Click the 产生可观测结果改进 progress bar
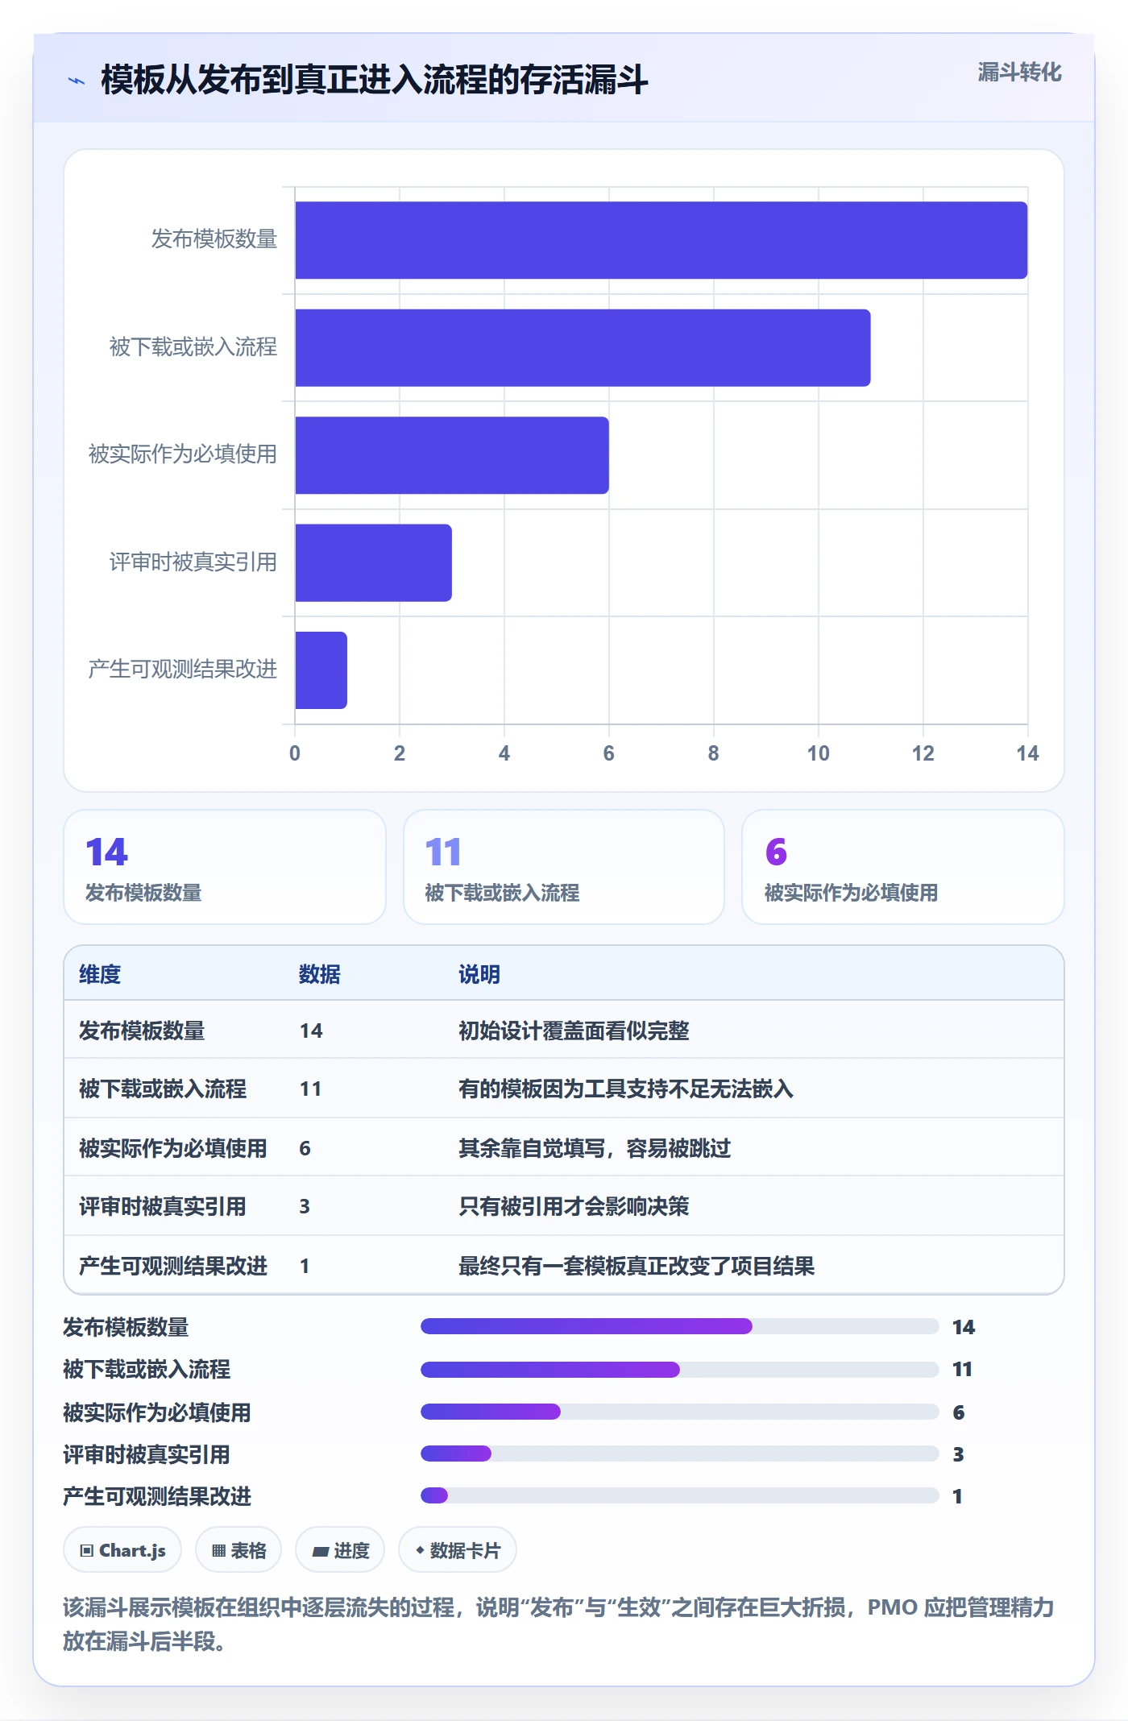 [x=680, y=1495]
